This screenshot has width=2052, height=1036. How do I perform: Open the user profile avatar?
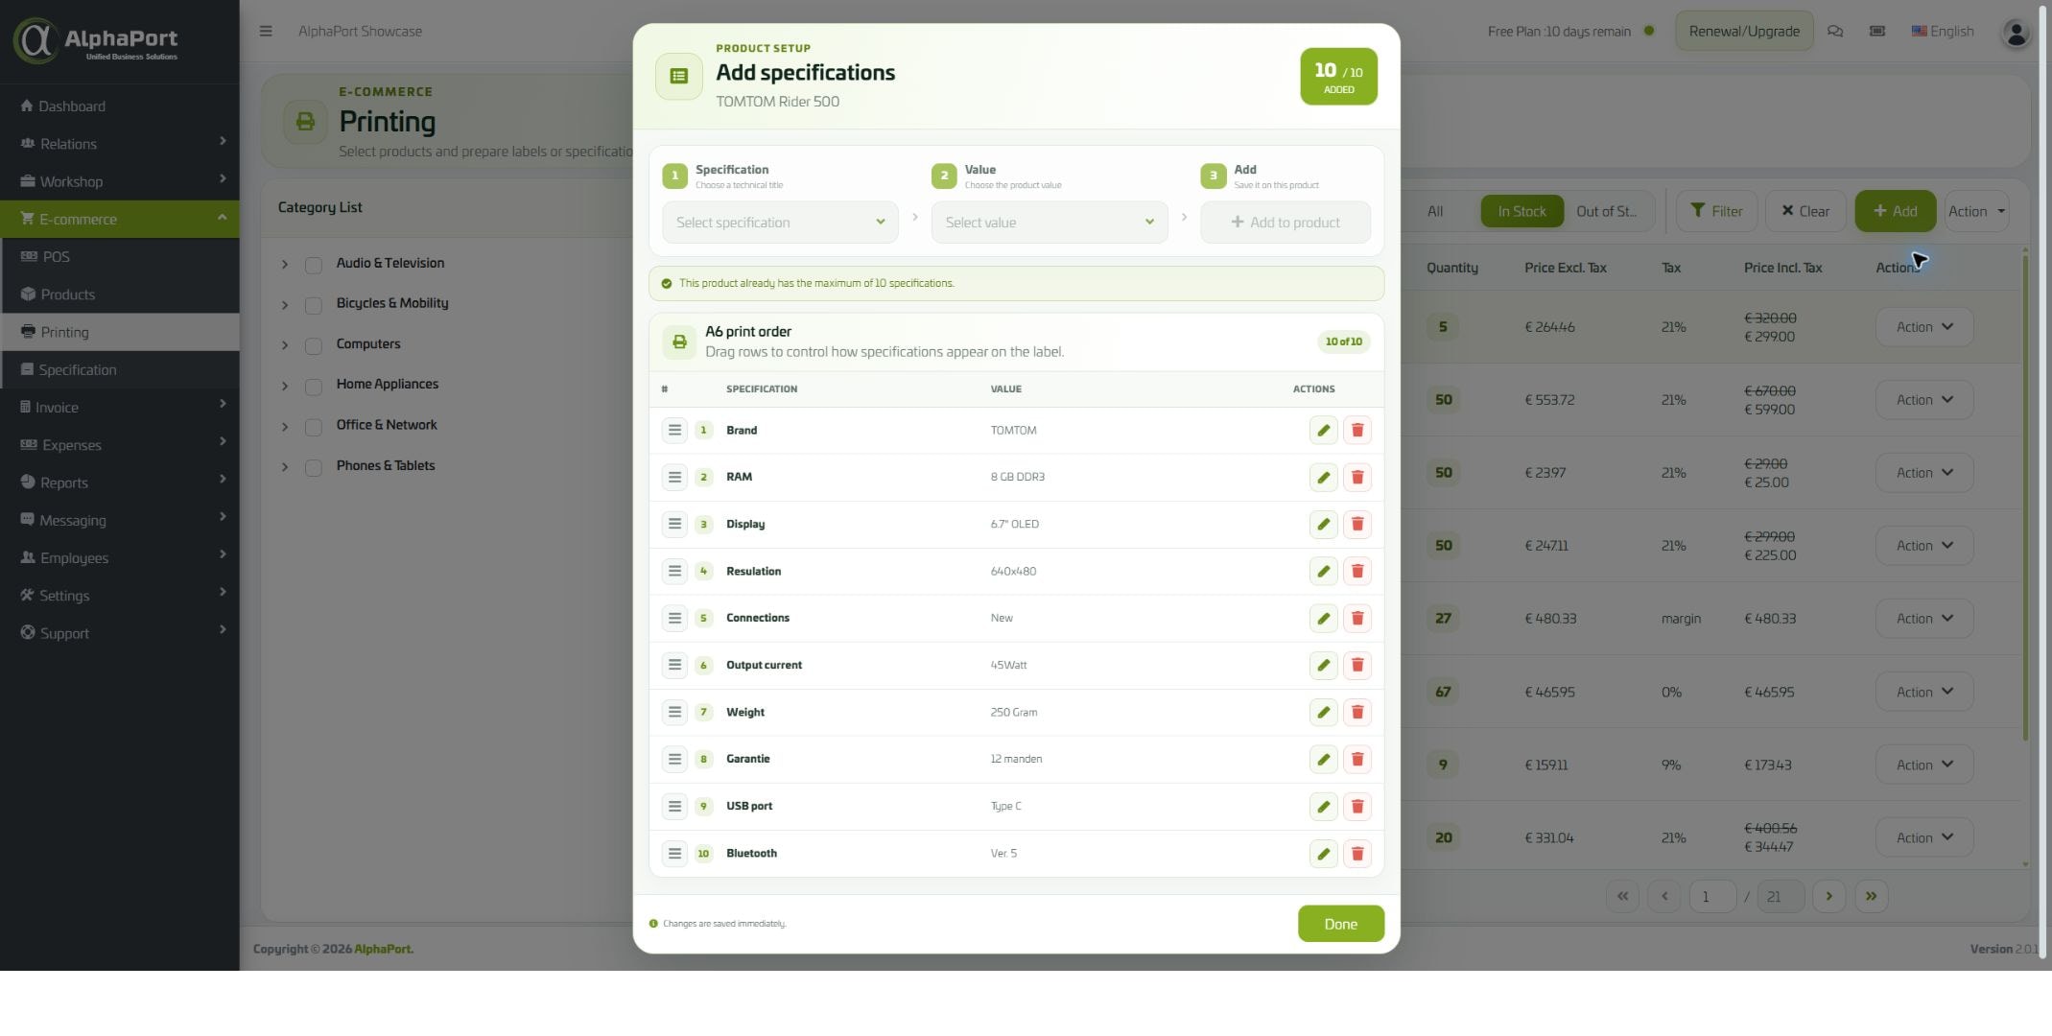(2016, 34)
